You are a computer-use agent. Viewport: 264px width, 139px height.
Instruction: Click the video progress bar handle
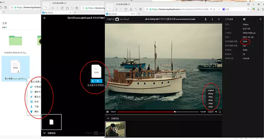tap(175, 112)
